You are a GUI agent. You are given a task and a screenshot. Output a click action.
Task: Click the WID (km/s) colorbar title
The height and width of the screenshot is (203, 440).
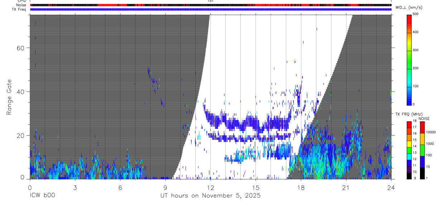408,8
